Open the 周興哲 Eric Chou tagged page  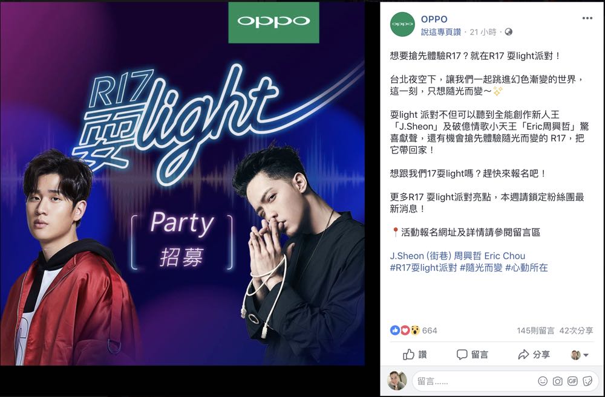(x=489, y=256)
